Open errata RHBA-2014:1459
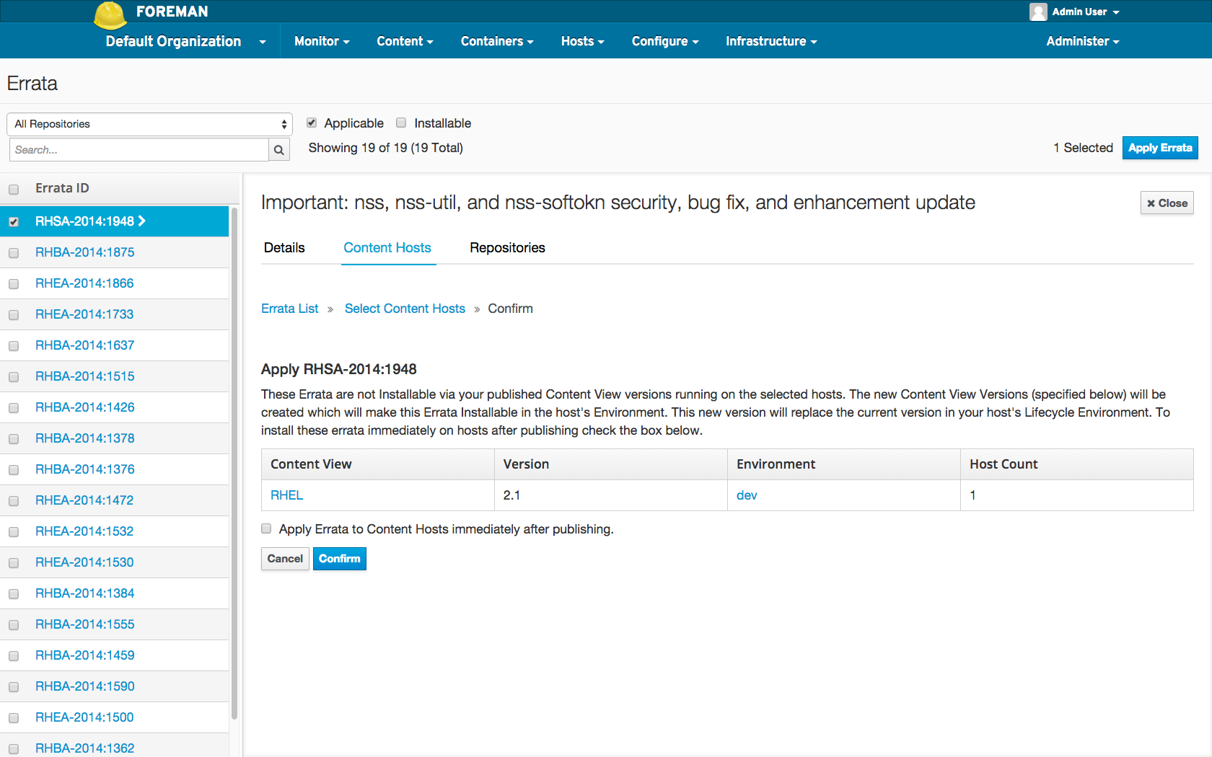1212x757 pixels. 84,655
